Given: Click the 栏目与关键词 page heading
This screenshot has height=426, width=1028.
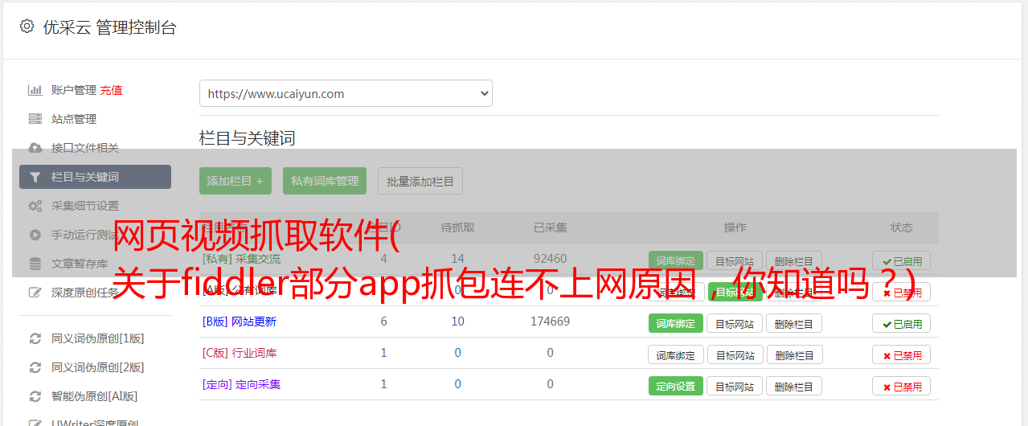Looking at the screenshot, I should coord(247,138).
